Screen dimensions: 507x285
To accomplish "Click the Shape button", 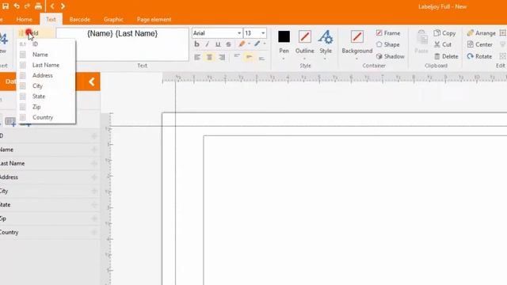I will pyautogui.click(x=387, y=44).
